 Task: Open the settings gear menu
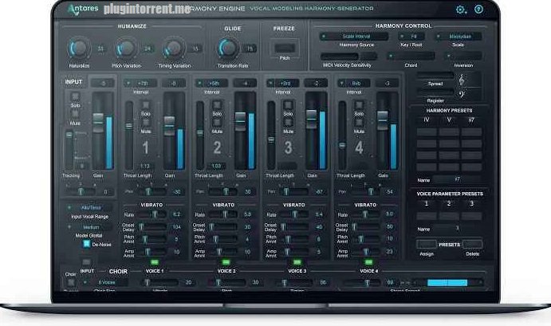(461, 10)
